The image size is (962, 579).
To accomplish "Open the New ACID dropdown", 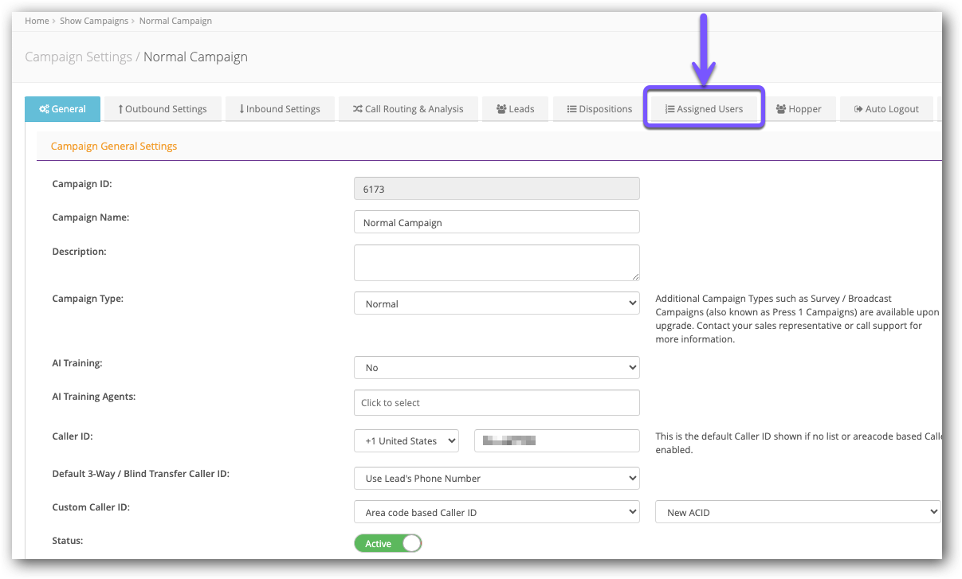I will 797,512.
